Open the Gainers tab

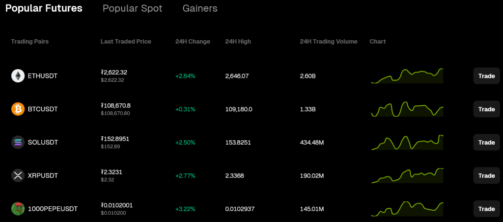coord(199,8)
